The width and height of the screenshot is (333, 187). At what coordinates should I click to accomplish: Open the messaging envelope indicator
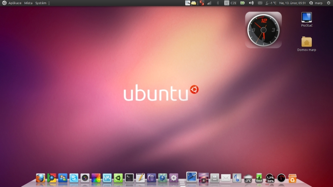pyautogui.click(x=260, y=3)
